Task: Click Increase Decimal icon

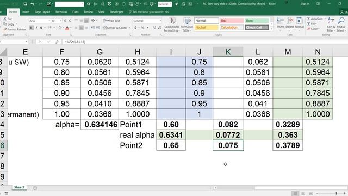Action: [x=154, y=28]
